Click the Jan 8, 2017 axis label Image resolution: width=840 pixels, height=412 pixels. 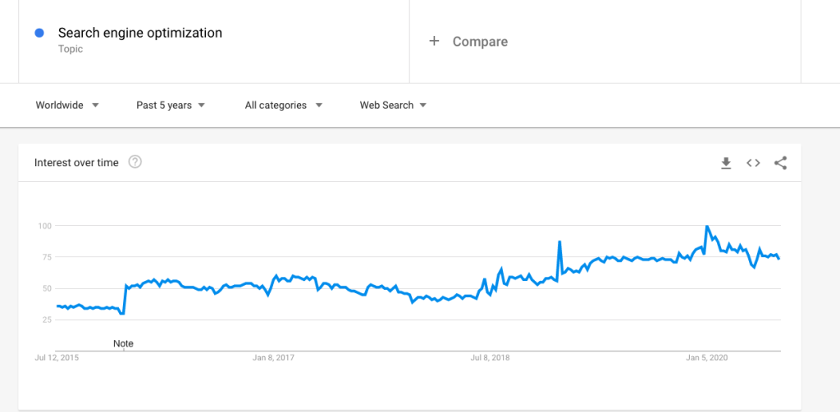pos(273,358)
